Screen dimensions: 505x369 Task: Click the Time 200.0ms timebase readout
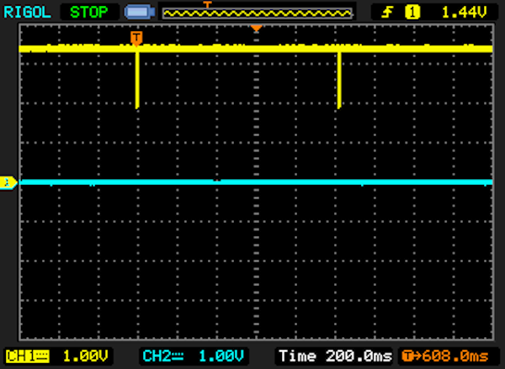tap(336, 356)
